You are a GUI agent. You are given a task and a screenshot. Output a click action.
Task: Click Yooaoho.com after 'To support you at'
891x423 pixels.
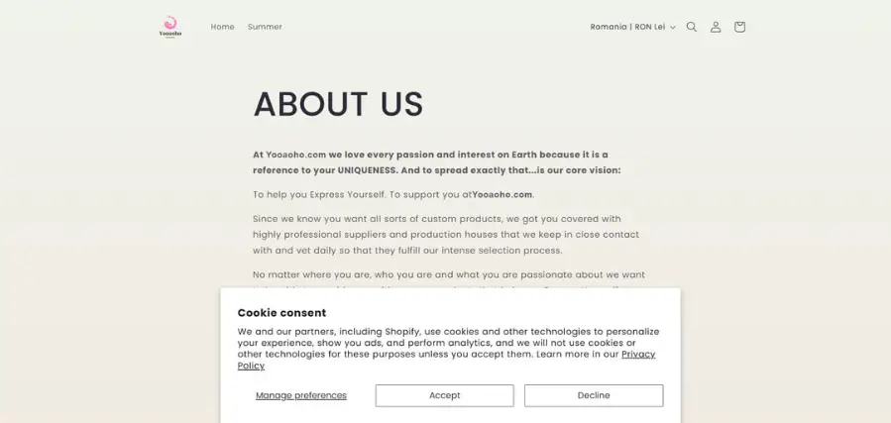point(502,194)
